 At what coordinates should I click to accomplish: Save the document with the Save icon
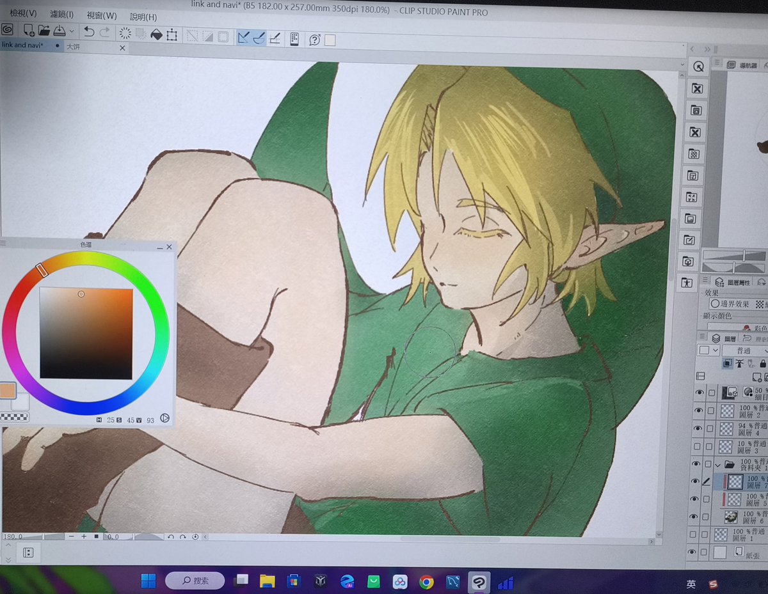[x=60, y=31]
